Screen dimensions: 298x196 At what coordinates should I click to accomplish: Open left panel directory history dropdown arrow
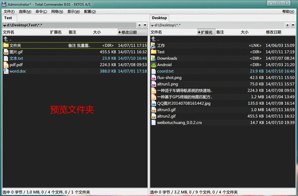[x=144, y=25]
